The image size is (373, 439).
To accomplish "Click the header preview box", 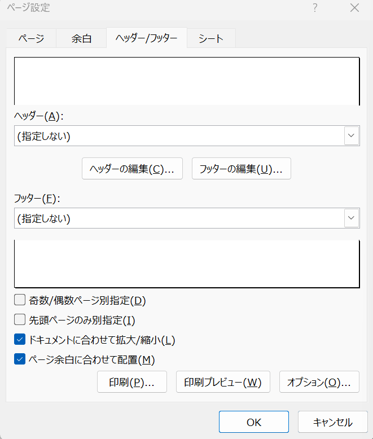I will coord(187,81).
